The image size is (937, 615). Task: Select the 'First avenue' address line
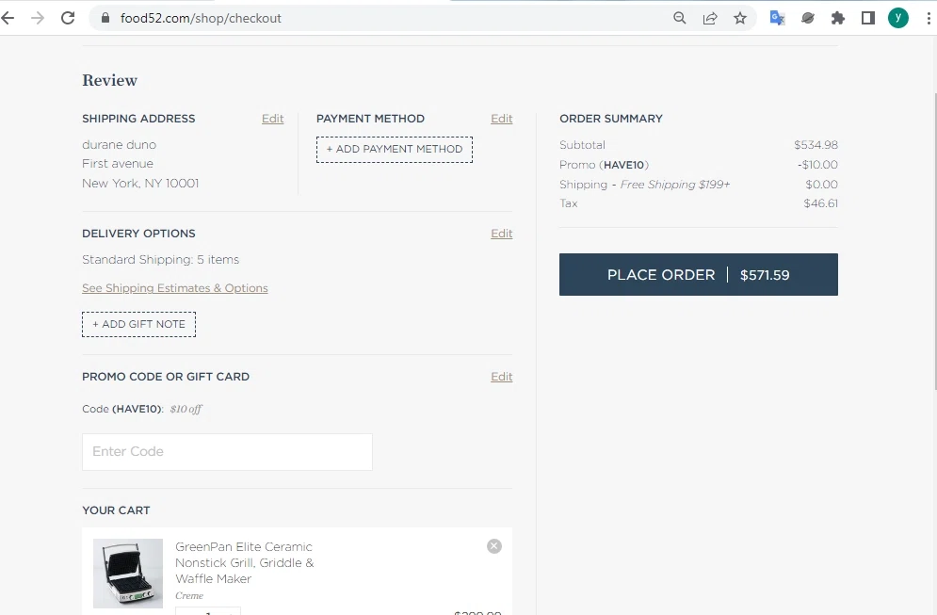tap(117, 164)
